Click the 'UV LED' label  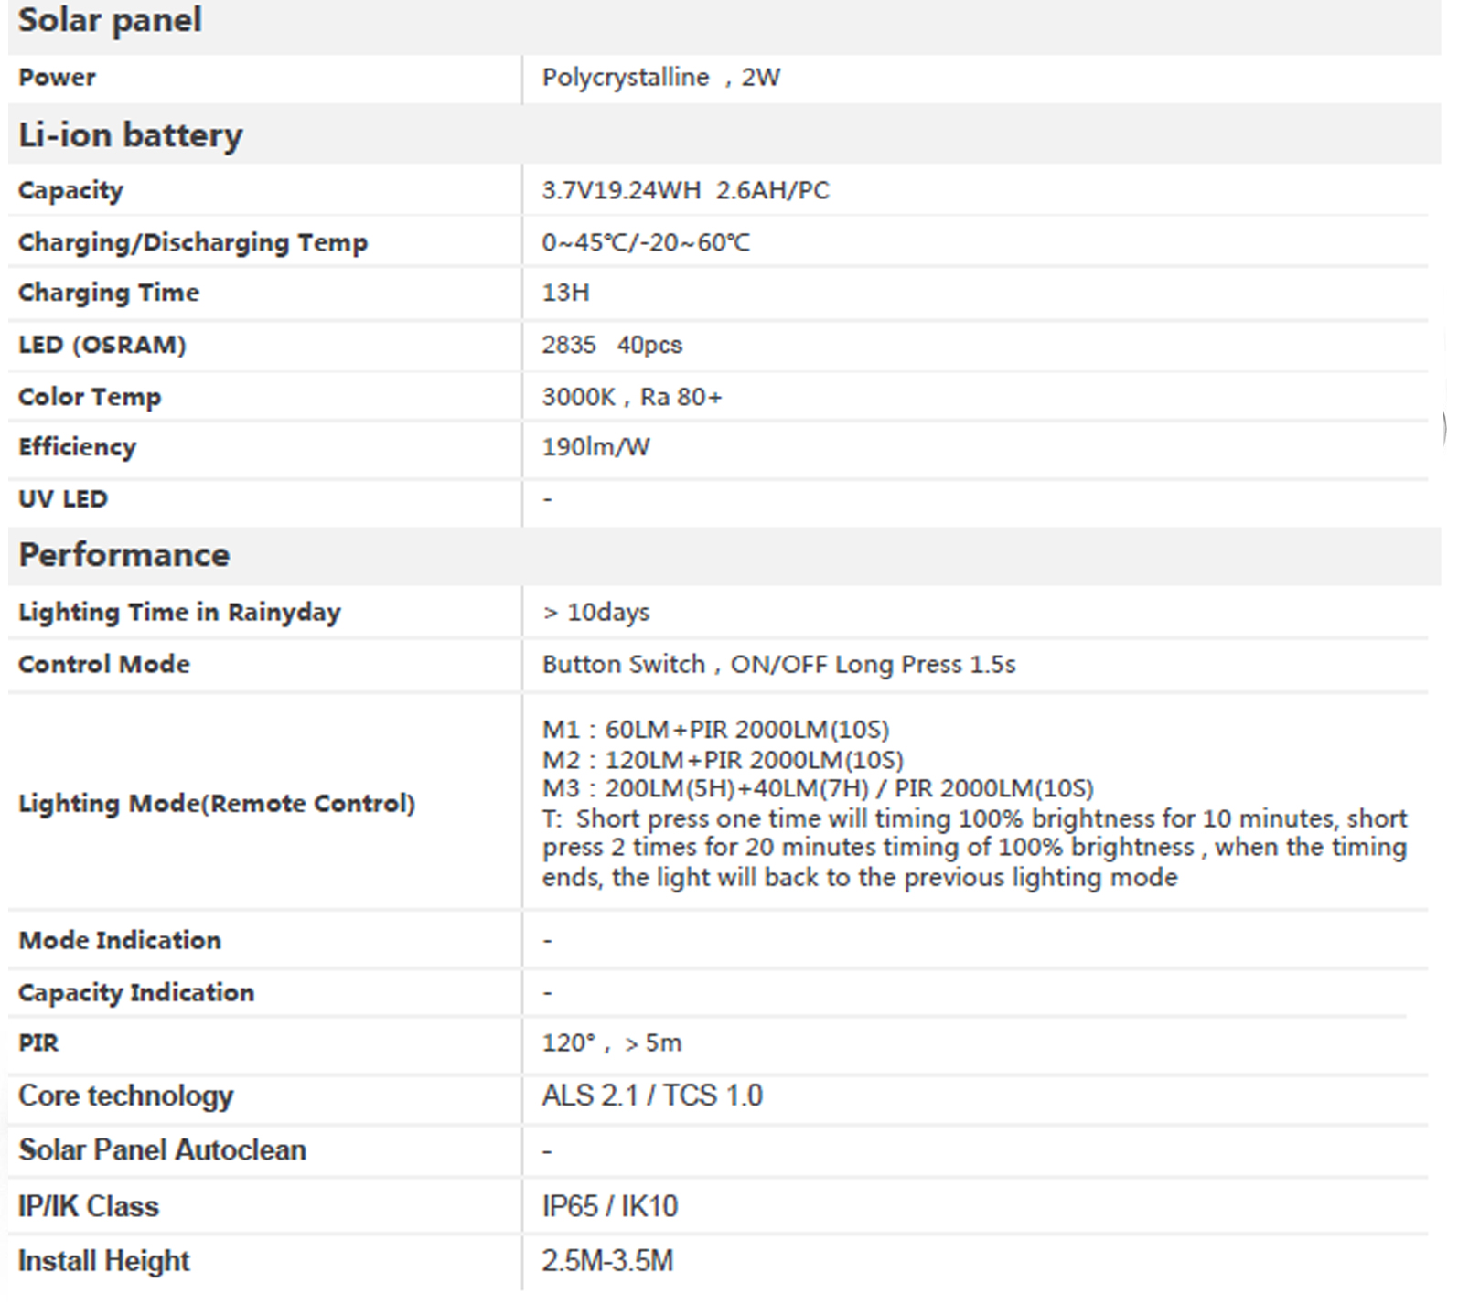[x=63, y=499]
